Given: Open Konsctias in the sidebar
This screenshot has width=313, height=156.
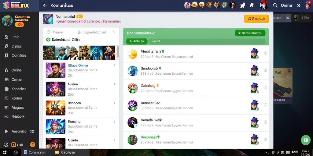Looking at the screenshot, I should click(15, 89).
